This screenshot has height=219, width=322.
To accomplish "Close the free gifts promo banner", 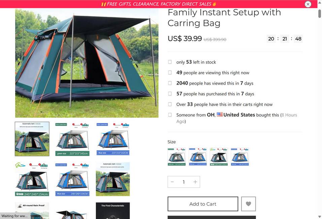I will 308,4.
